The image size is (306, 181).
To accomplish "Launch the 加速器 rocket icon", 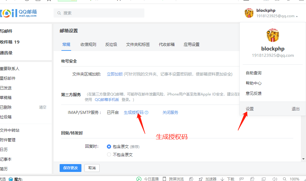I will tap(201, 179).
